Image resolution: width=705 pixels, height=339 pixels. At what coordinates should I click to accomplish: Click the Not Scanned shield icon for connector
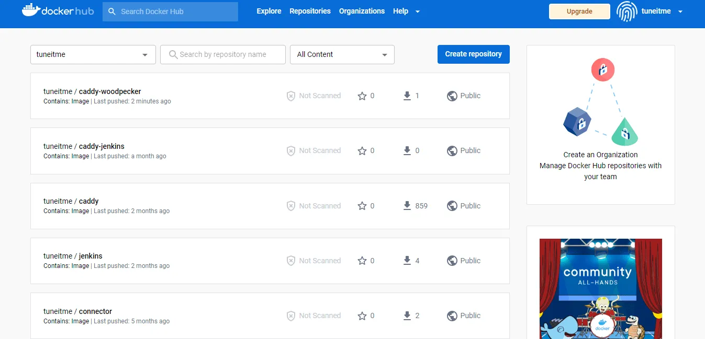(291, 316)
